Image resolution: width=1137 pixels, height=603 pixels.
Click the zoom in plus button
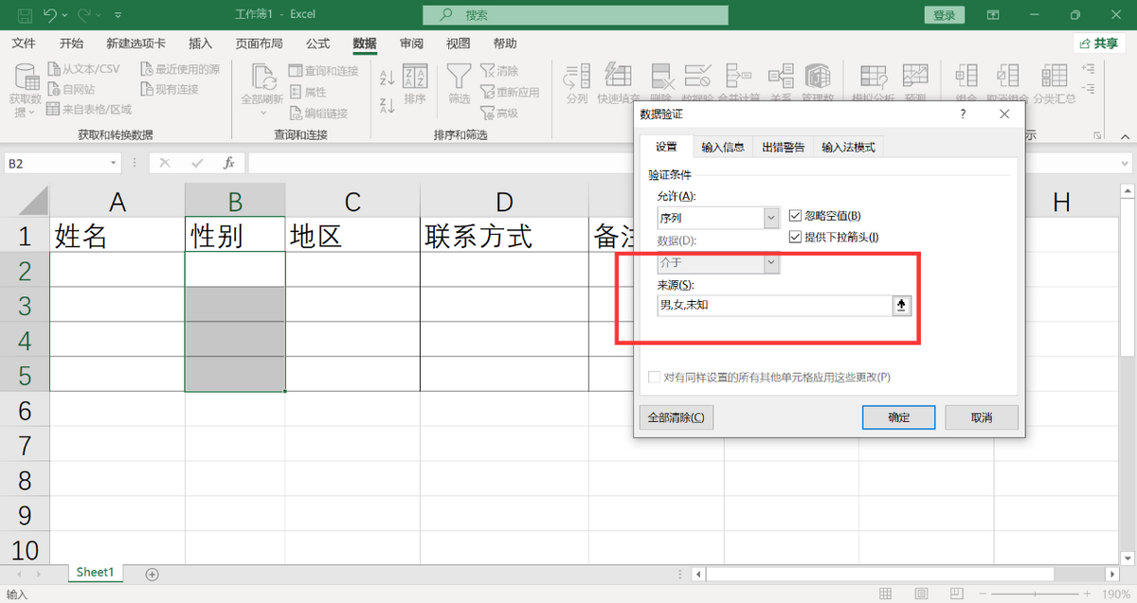[x=1088, y=594]
